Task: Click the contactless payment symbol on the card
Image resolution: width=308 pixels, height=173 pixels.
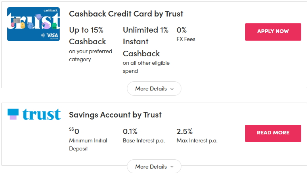Action: (43, 35)
